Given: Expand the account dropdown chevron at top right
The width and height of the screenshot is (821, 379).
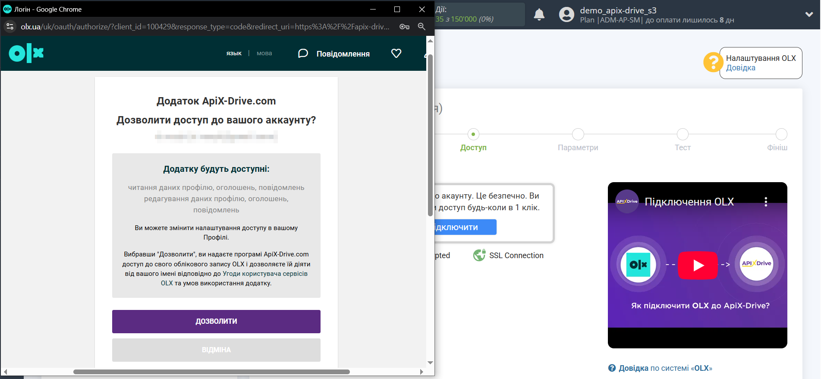Looking at the screenshot, I should 809,15.
